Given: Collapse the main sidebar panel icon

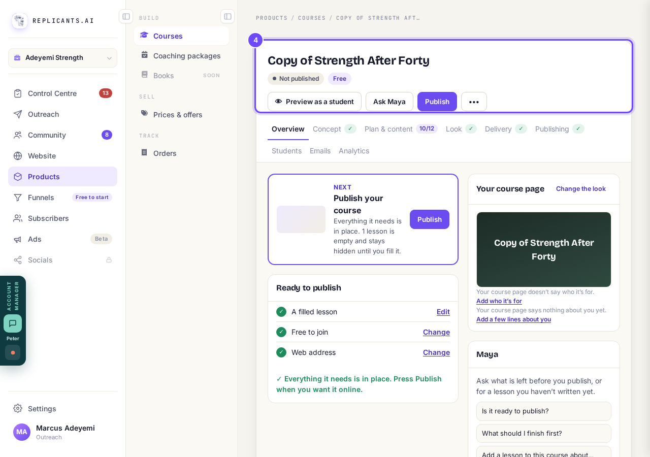Looking at the screenshot, I should pos(126,16).
